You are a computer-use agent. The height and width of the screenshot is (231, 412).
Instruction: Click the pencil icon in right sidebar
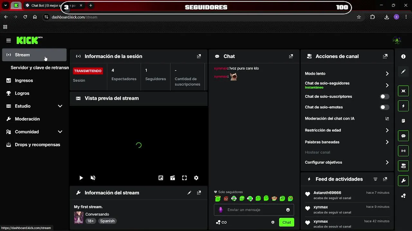pyautogui.click(x=403, y=72)
